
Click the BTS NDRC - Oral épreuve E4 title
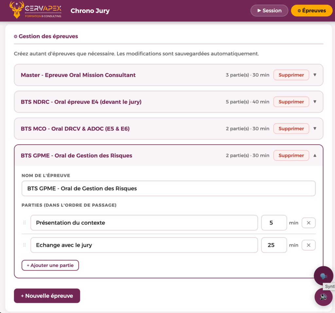(x=81, y=102)
